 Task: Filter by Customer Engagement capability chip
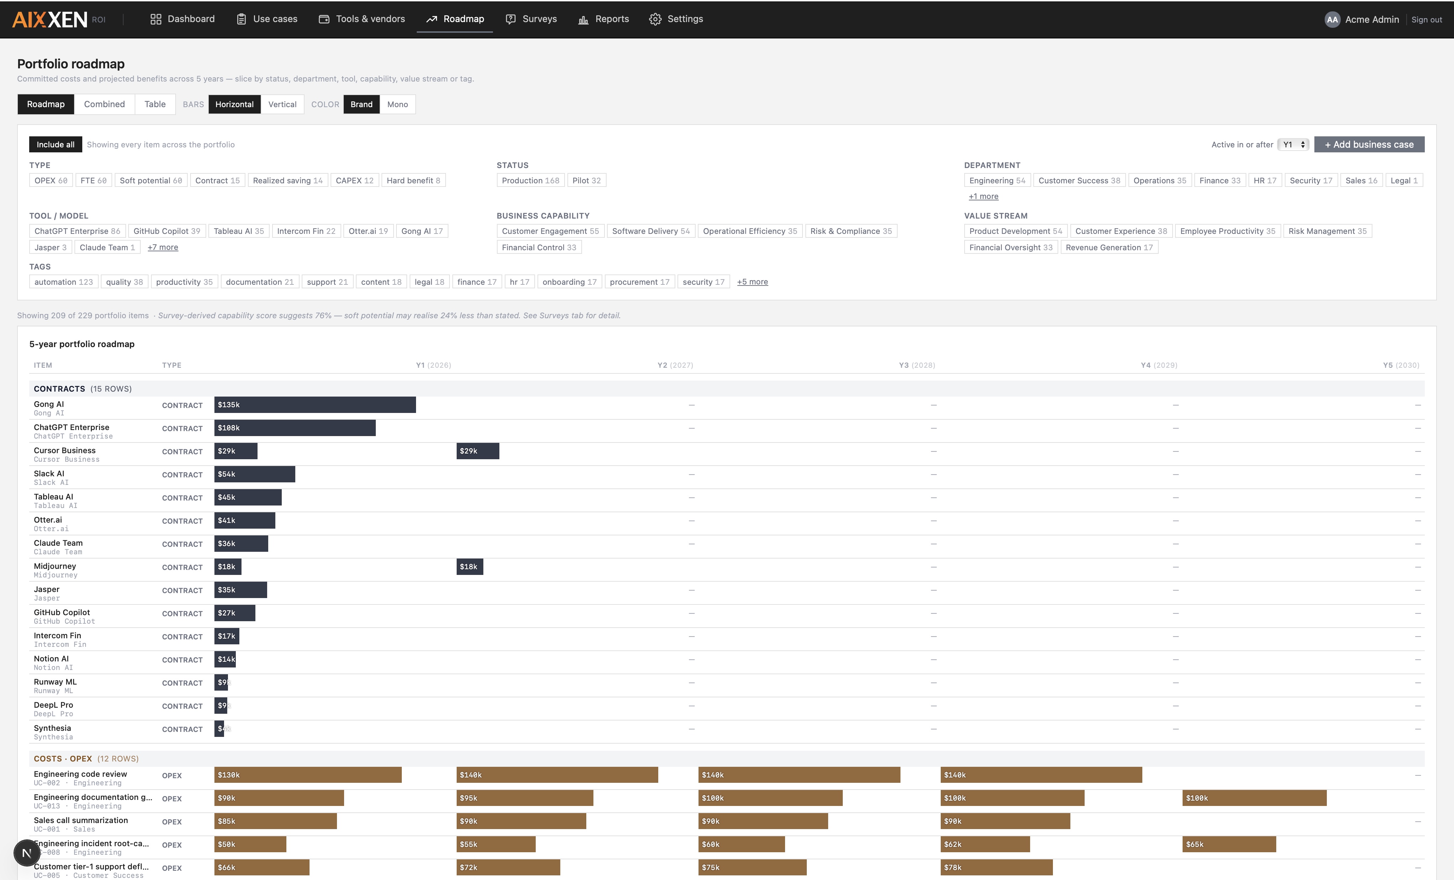click(x=550, y=231)
